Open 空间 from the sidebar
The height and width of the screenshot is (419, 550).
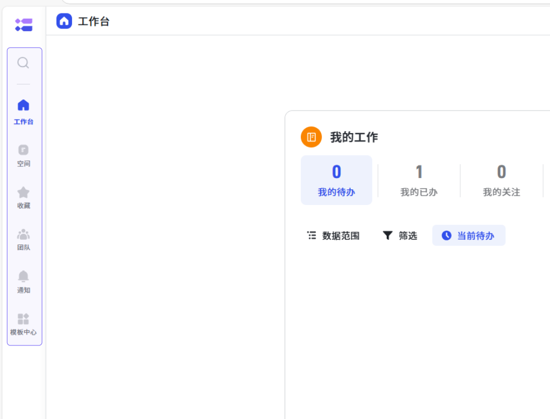(x=23, y=155)
